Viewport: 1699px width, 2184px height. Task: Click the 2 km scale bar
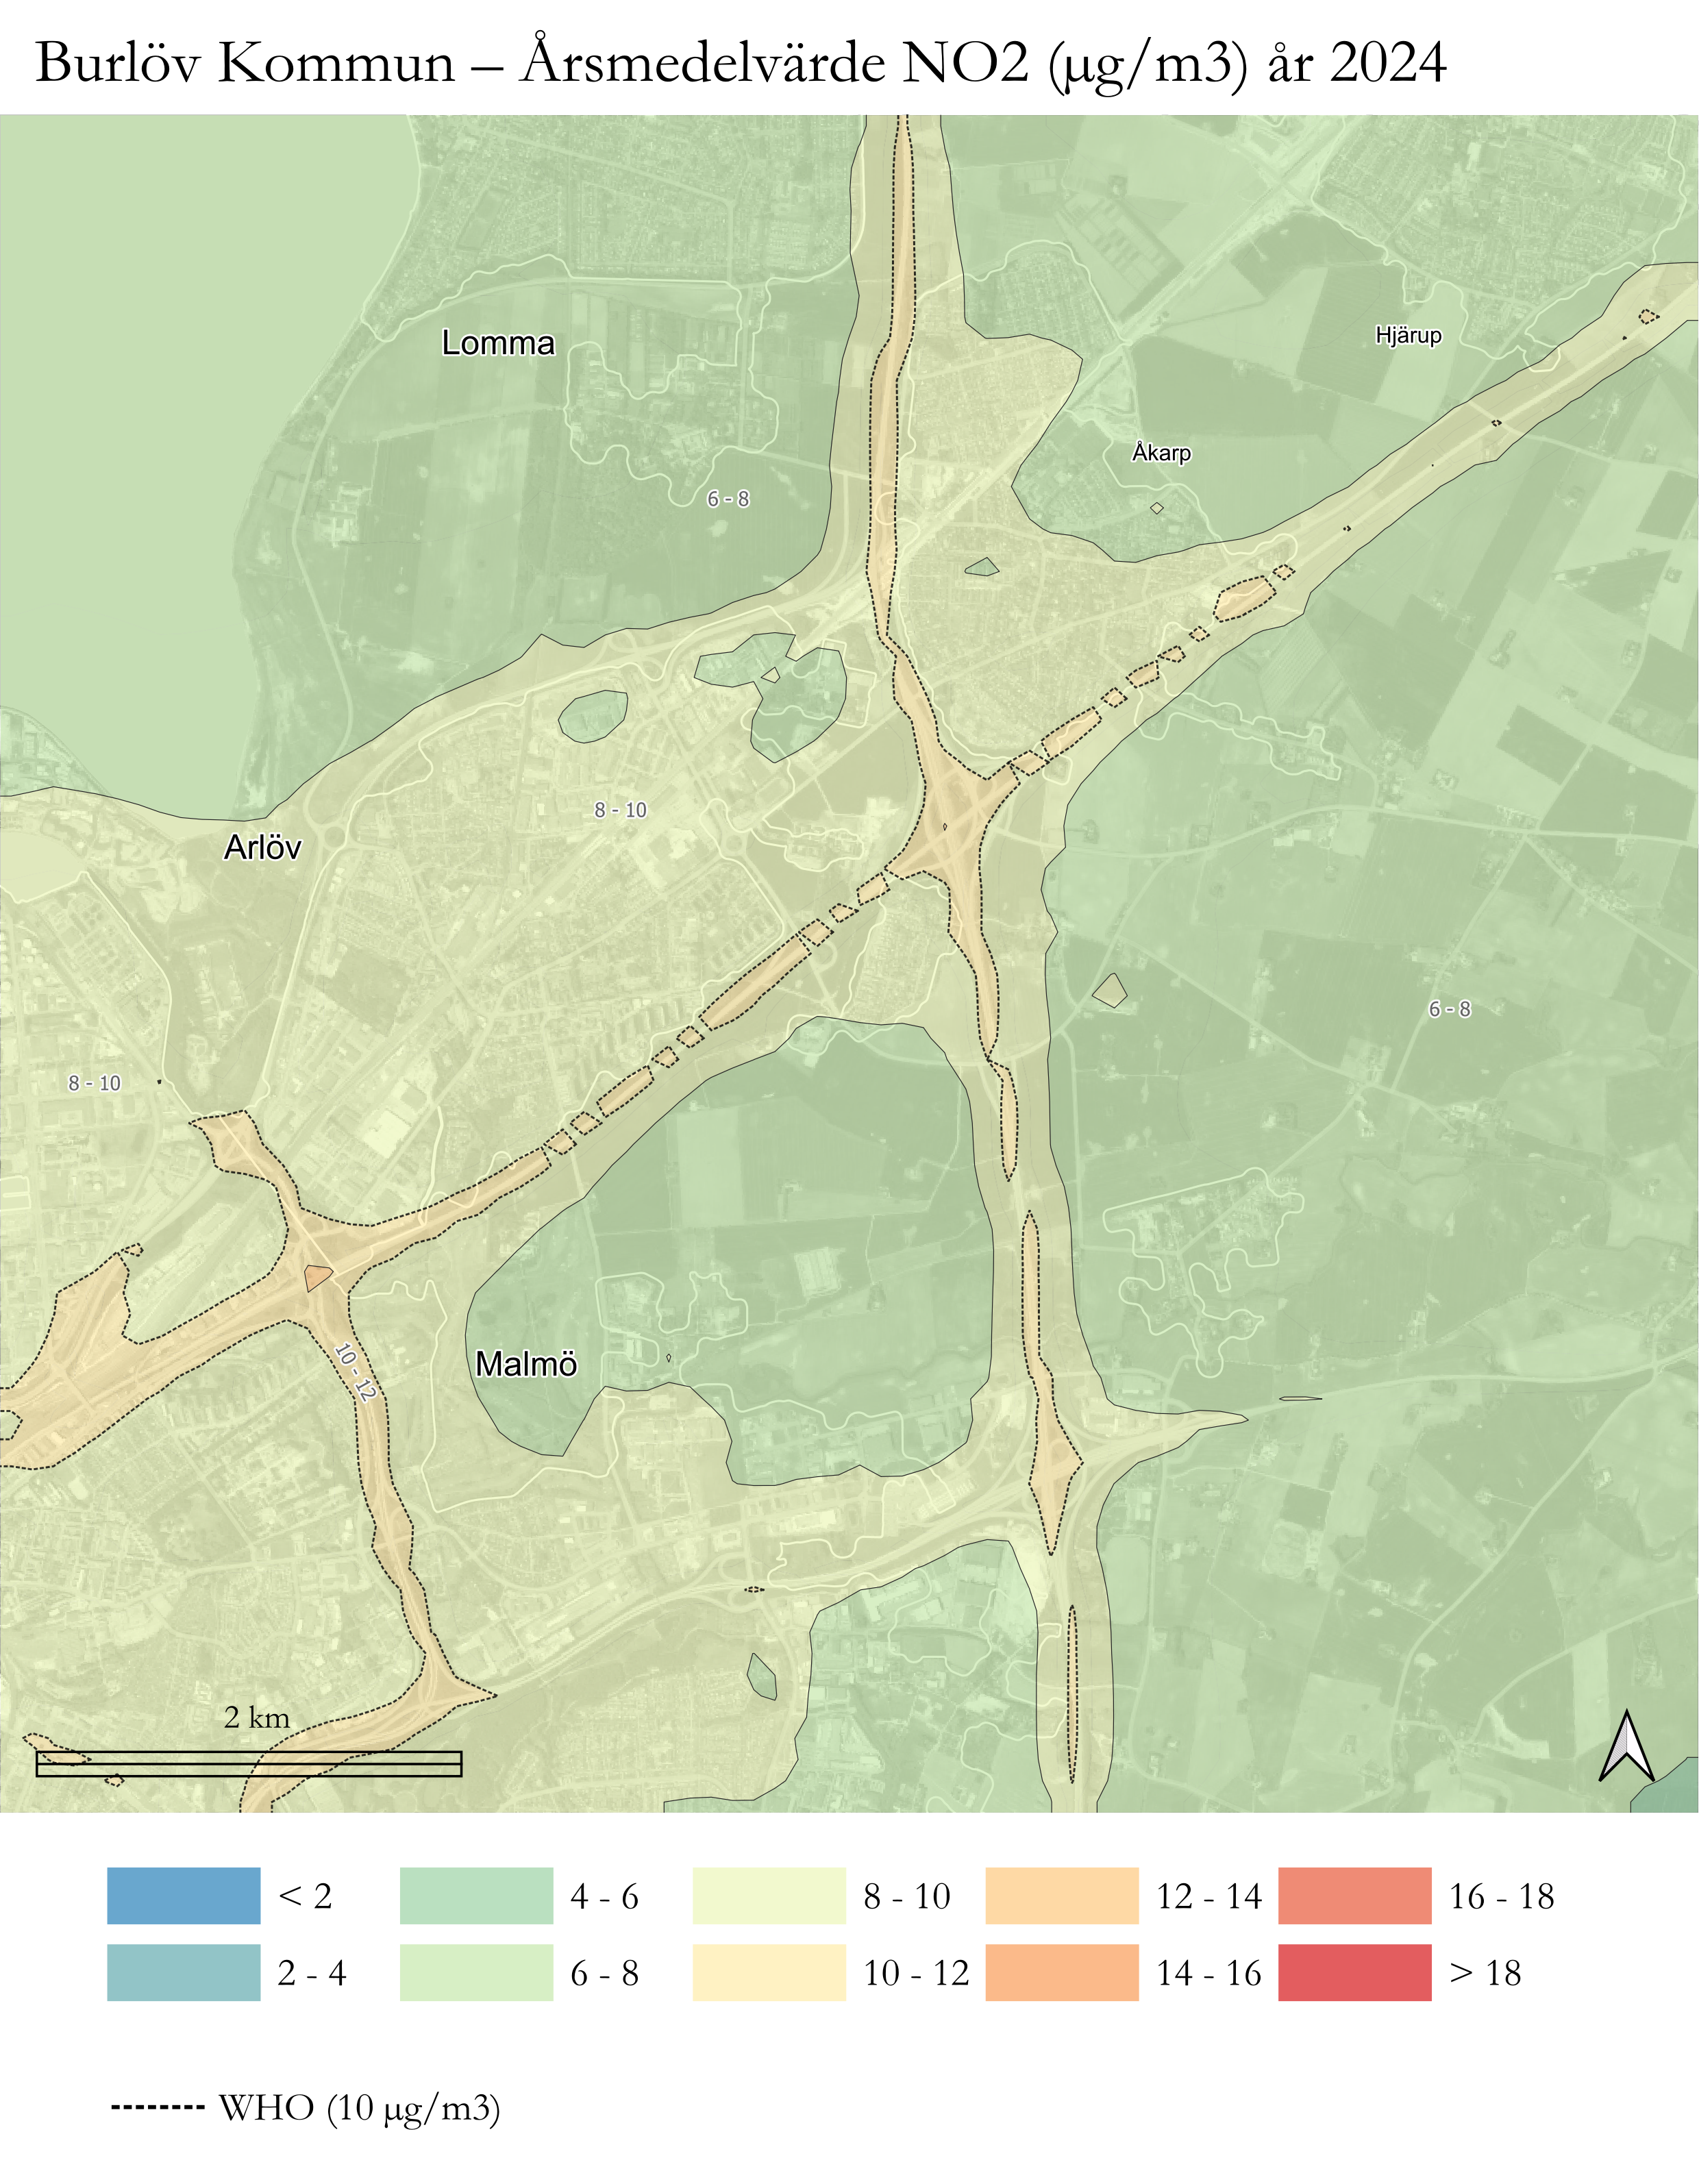[248, 1764]
